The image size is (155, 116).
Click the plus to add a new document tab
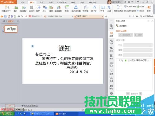pos(106,16)
